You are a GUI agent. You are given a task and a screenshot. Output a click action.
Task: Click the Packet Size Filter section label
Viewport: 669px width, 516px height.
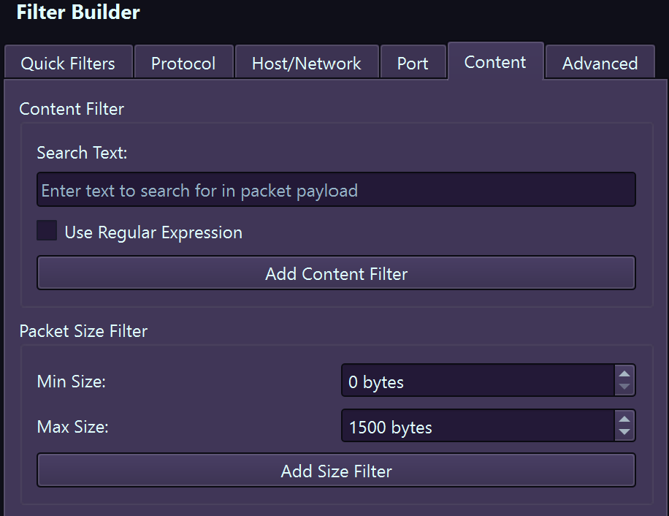click(x=83, y=331)
